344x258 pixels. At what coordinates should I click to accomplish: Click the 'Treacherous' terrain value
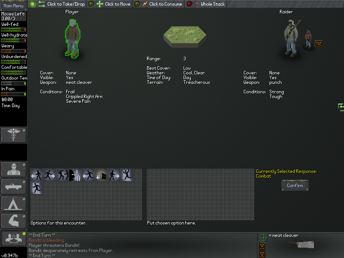pos(197,83)
